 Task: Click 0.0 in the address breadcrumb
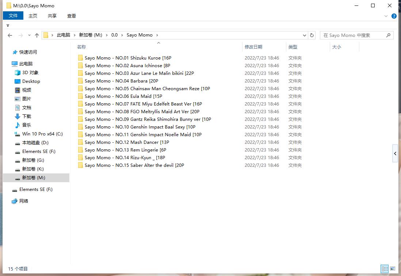[x=114, y=35]
